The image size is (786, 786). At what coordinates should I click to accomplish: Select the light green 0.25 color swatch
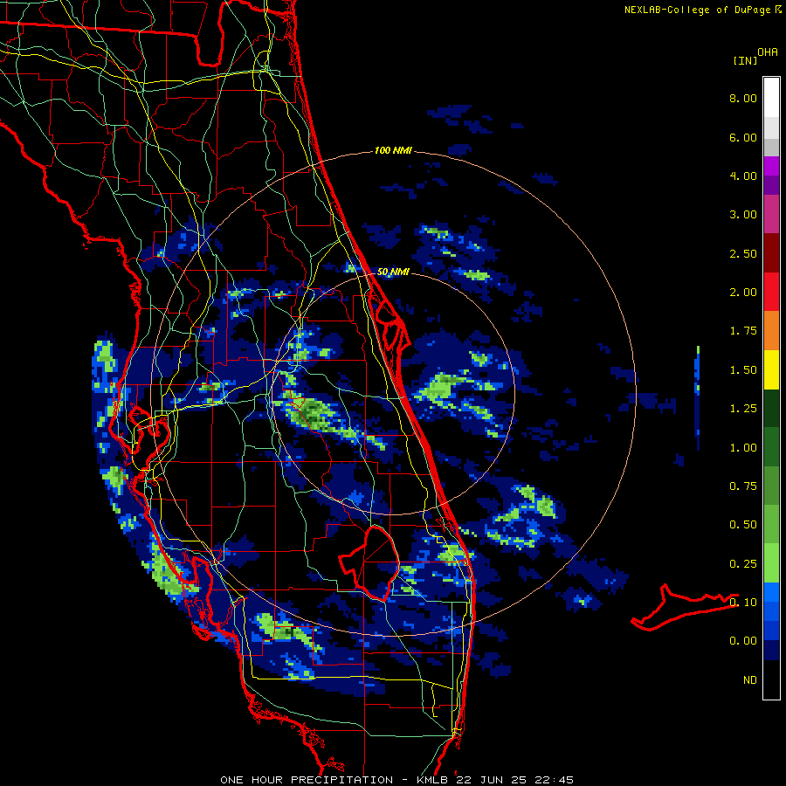(x=771, y=563)
